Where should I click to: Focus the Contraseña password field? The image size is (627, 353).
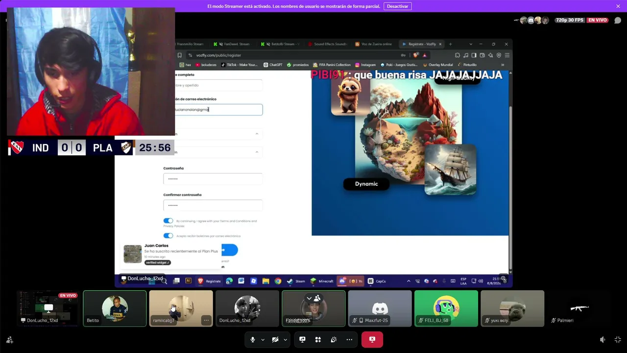[213, 178]
